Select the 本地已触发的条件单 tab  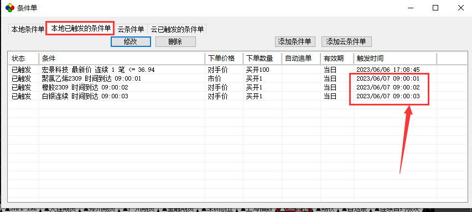point(80,29)
